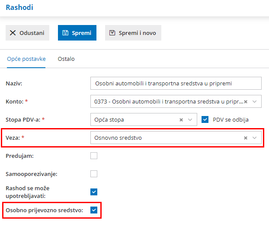Click the Spremi button text

[81, 33]
